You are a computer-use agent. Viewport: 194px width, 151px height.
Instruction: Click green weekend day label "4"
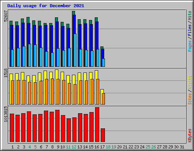(x=30, y=147)
